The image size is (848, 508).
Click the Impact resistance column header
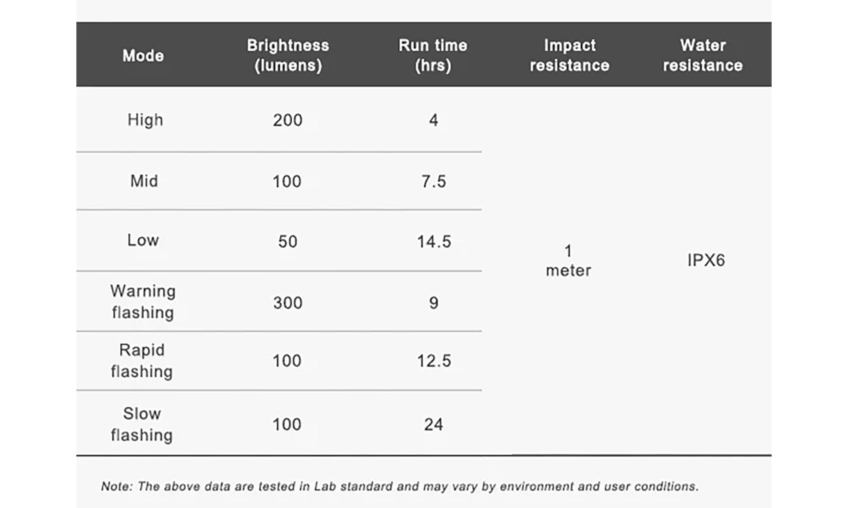pyautogui.click(x=569, y=55)
